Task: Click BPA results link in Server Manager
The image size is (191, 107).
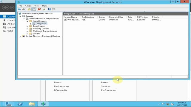Action: pos(60,90)
